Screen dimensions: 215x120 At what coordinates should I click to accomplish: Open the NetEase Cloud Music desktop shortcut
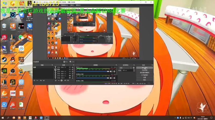[4, 38]
